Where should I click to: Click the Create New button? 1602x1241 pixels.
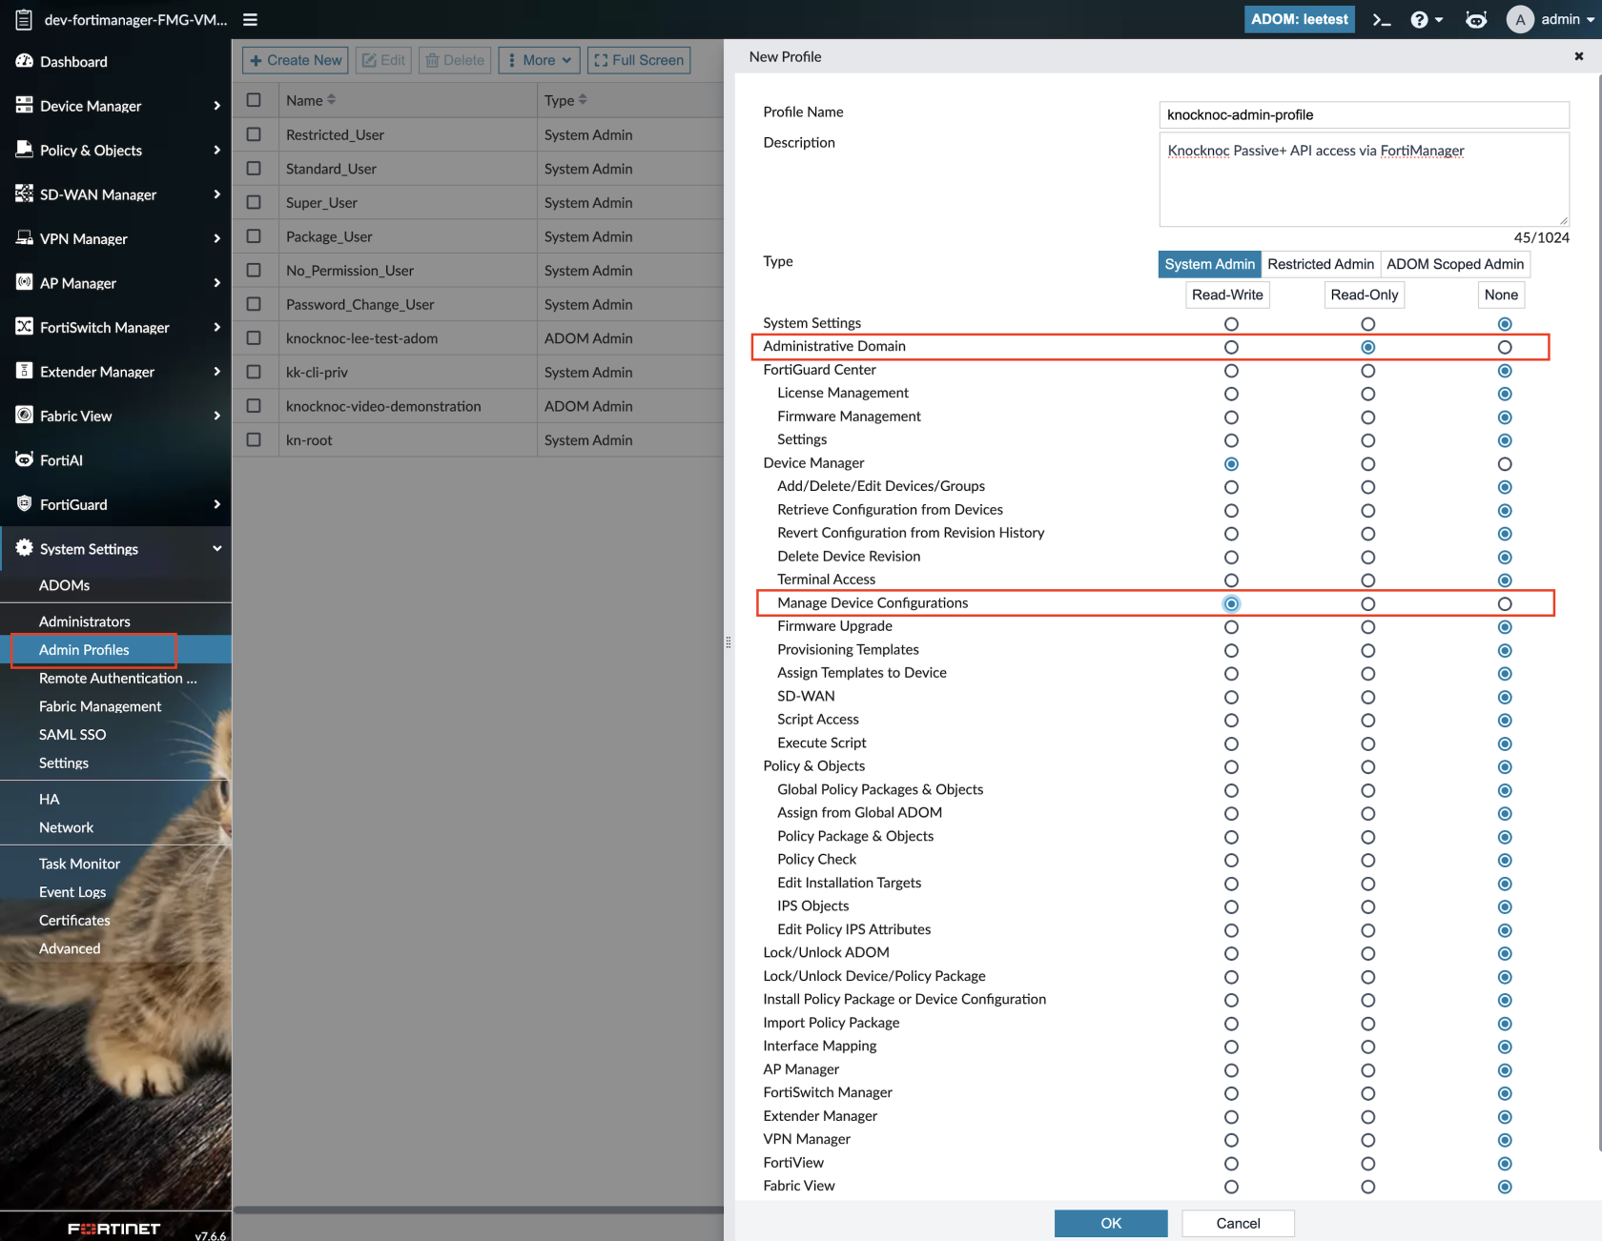(295, 60)
